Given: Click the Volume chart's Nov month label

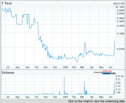Looking at the screenshot, I should 46,97.
